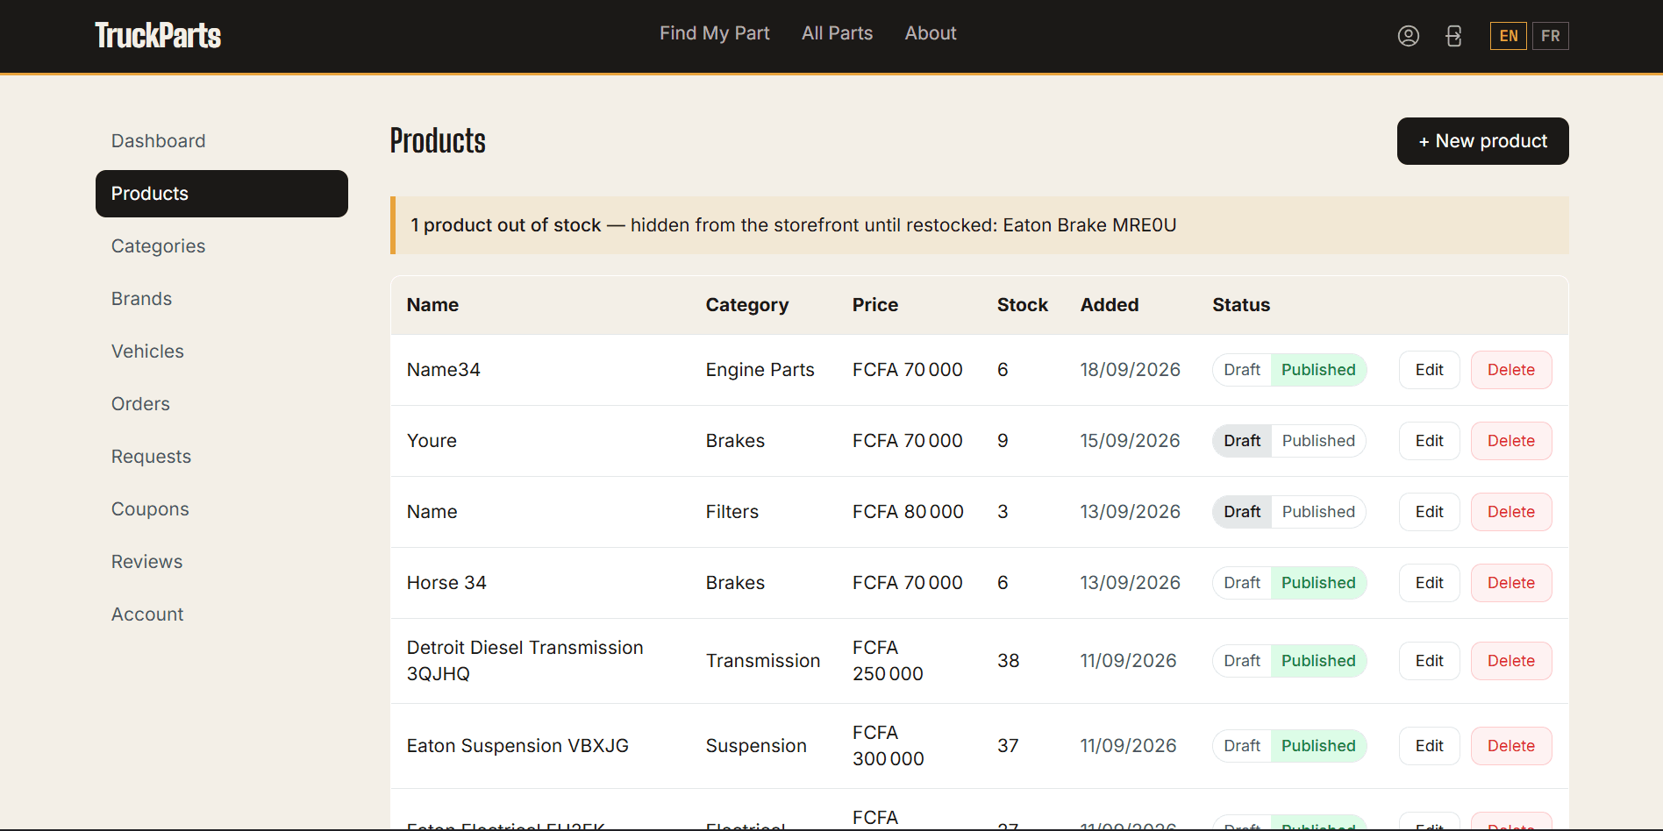Click the Stock column header
This screenshot has width=1663, height=831.
point(1022,305)
